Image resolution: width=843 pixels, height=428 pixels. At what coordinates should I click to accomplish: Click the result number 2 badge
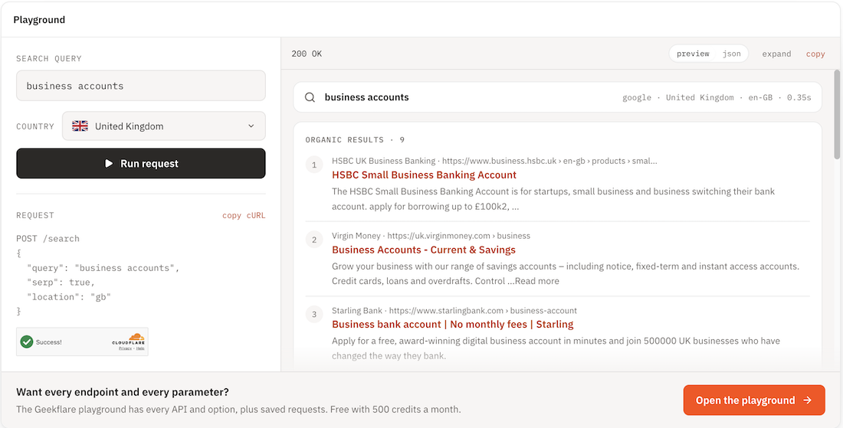pos(314,240)
